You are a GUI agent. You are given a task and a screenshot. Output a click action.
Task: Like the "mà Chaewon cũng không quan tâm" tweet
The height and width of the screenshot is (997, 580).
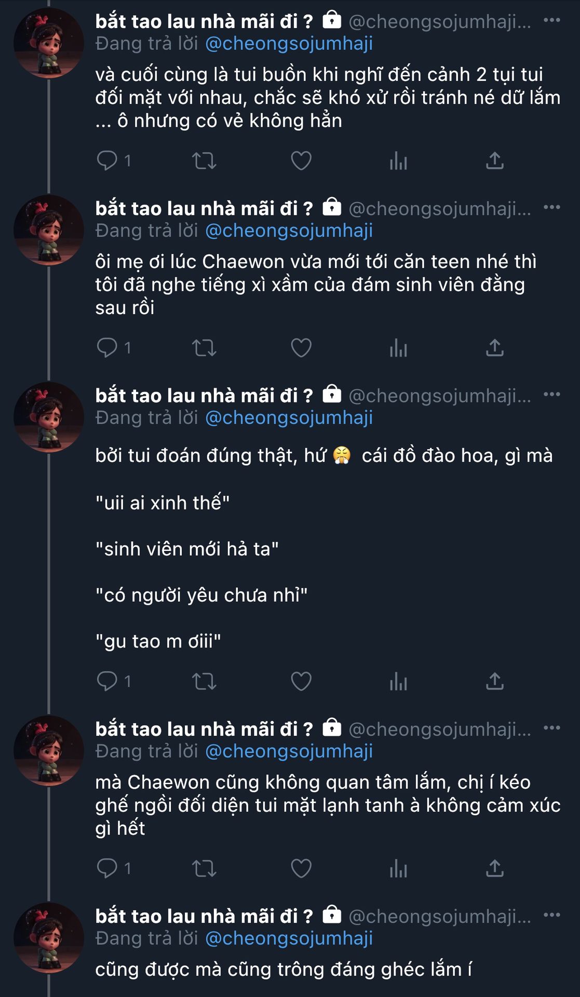click(301, 868)
